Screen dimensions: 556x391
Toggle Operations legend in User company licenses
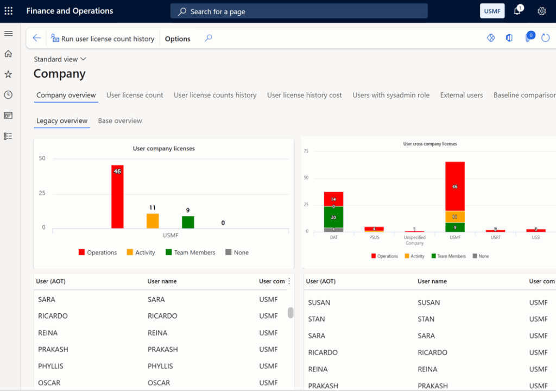pos(98,253)
